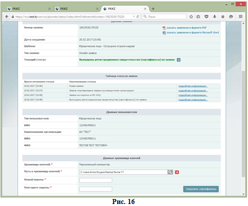Open details link for last status row
Image resolution: width=248 pixels, height=206 pixels.
[193, 100]
